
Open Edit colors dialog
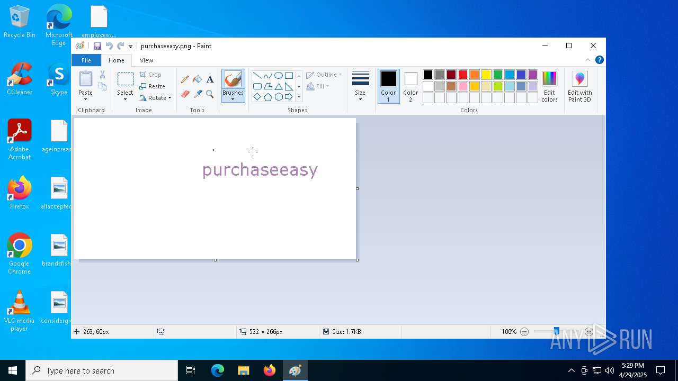pyautogui.click(x=549, y=87)
